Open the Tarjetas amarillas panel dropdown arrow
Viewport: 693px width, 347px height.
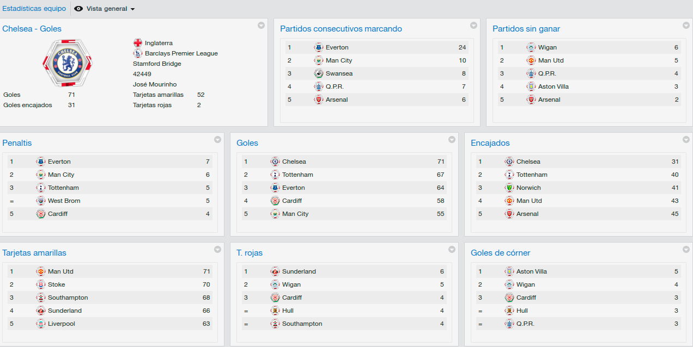click(x=217, y=250)
